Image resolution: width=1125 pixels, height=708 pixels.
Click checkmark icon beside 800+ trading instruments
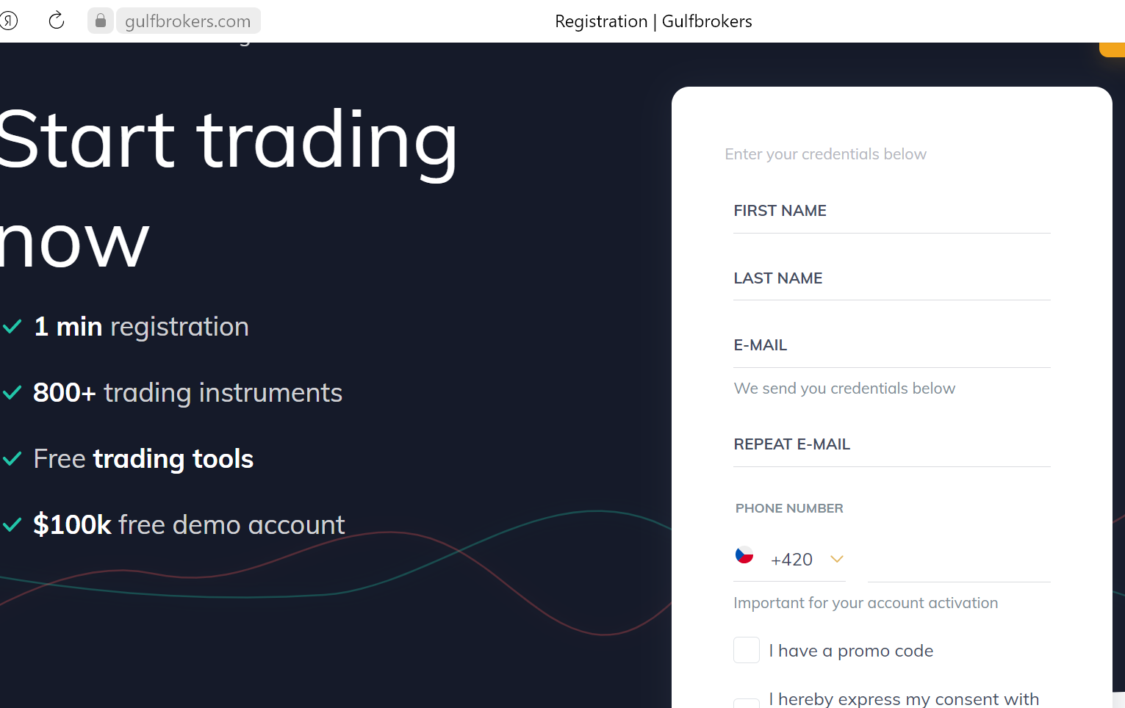click(12, 393)
